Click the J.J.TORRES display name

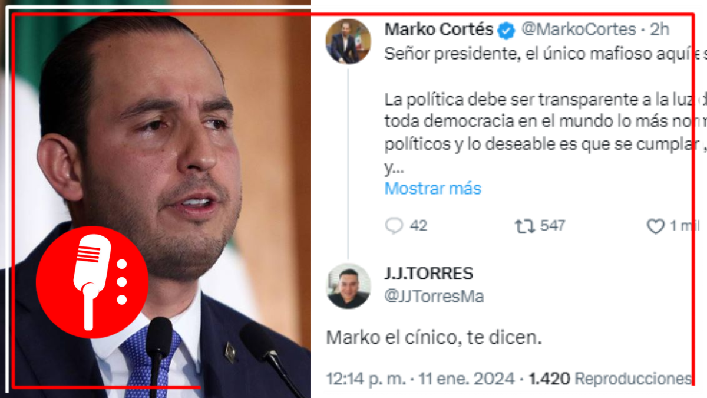tap(428, 274)
